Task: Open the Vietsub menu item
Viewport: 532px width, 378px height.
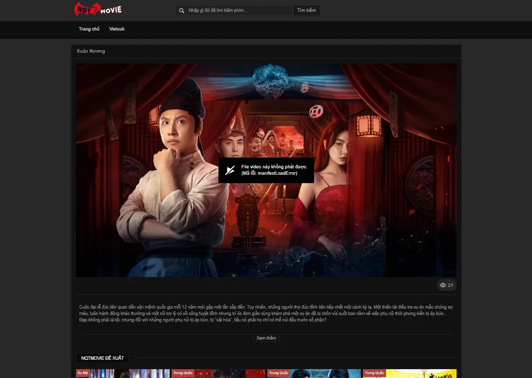Action: 116,29
